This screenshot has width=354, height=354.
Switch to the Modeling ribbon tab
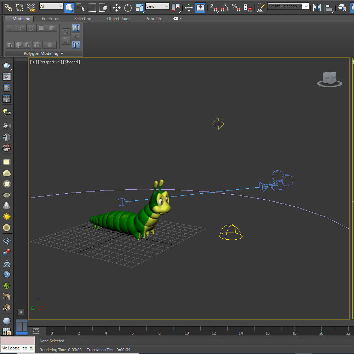[21, 19]
